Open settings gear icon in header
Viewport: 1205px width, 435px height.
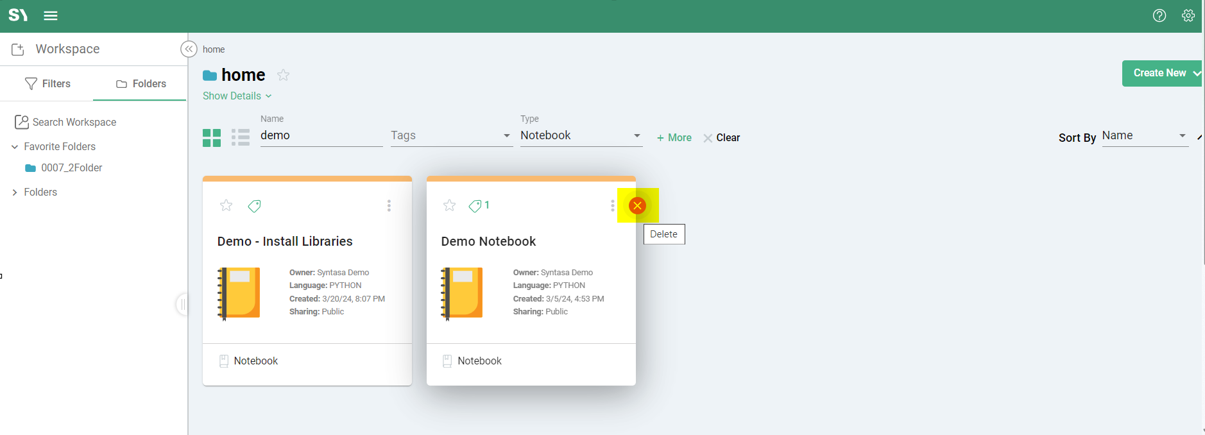pos(1188,15)
